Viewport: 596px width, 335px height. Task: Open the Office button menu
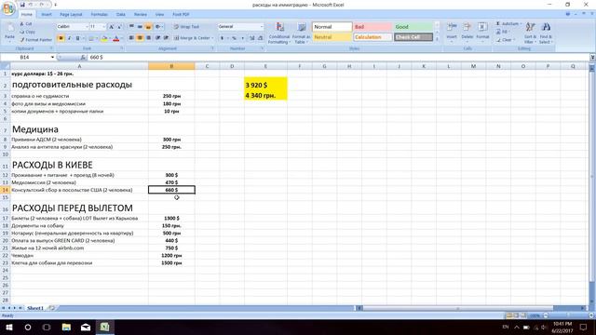(x=8, y=8)
